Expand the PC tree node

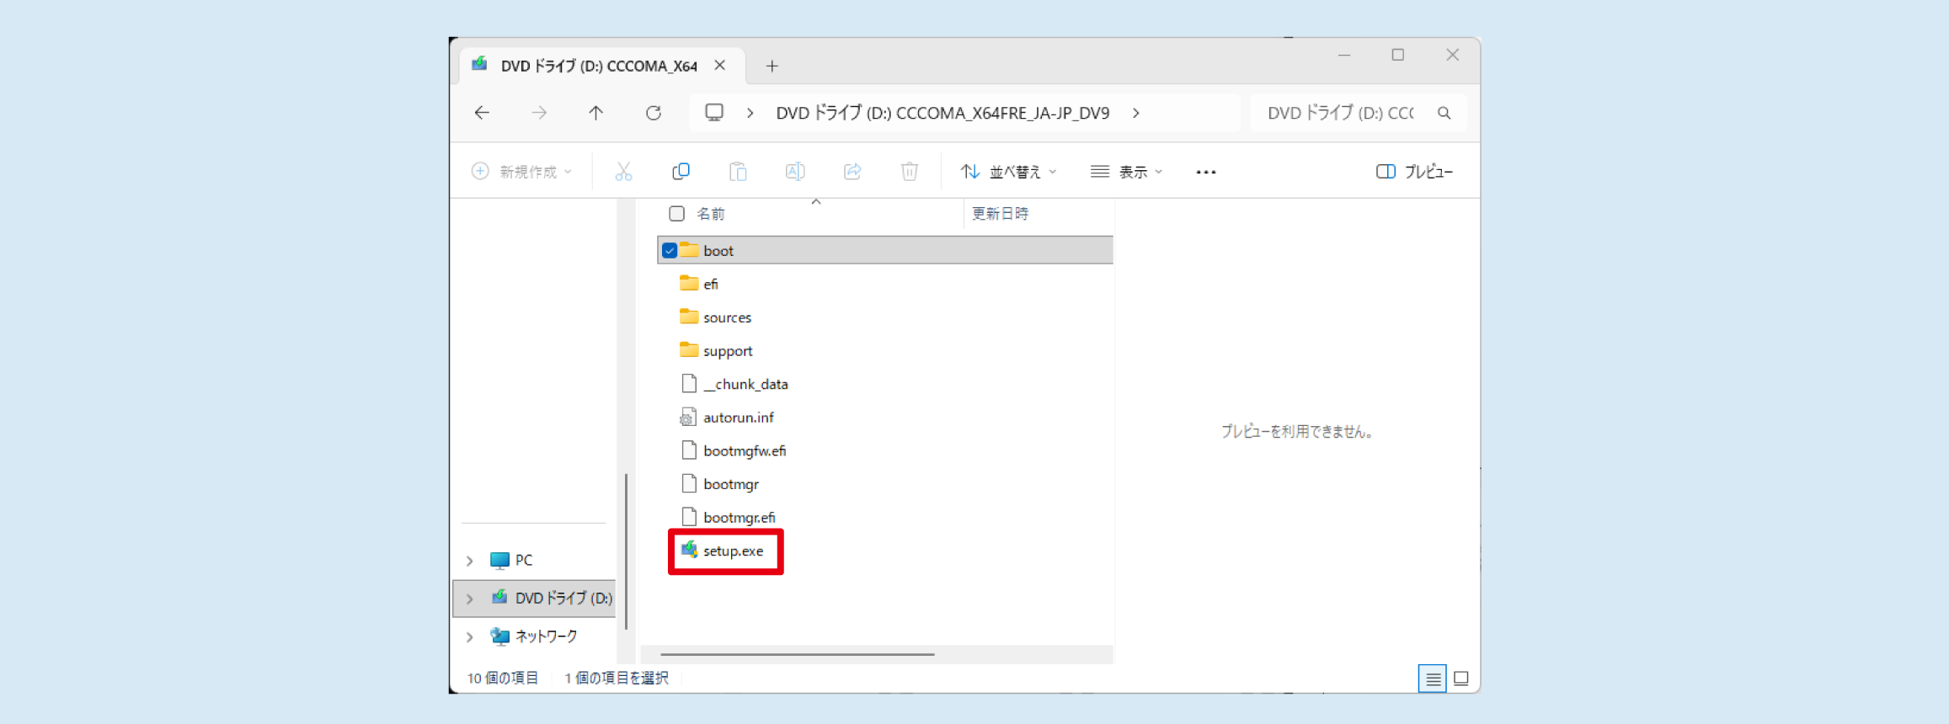click(470, 561)
